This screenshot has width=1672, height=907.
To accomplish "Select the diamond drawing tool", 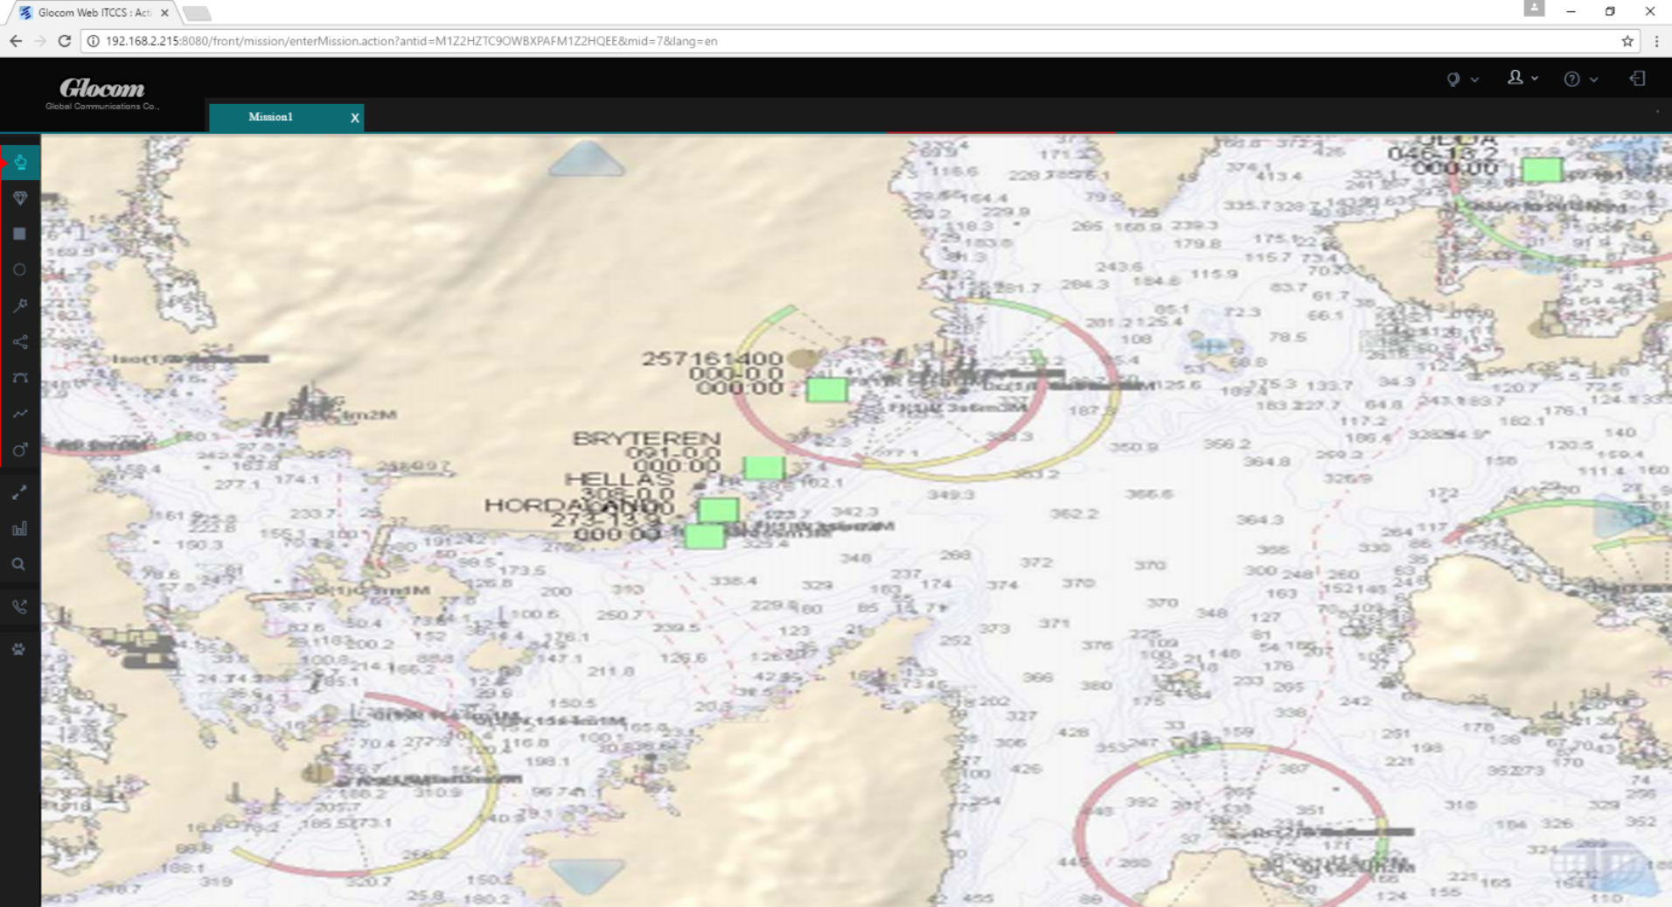I will [x=19, y=198].
